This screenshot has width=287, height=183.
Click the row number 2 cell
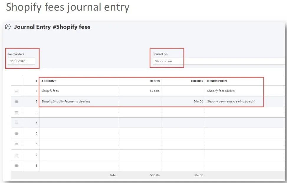click(x=31, y=102)
